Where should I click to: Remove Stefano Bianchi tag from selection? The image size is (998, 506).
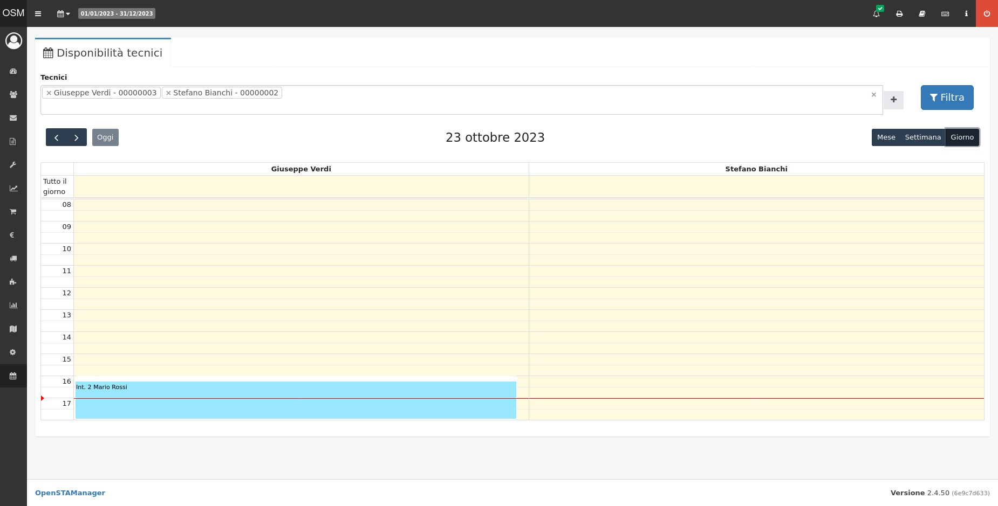click(x=168, y=93)
